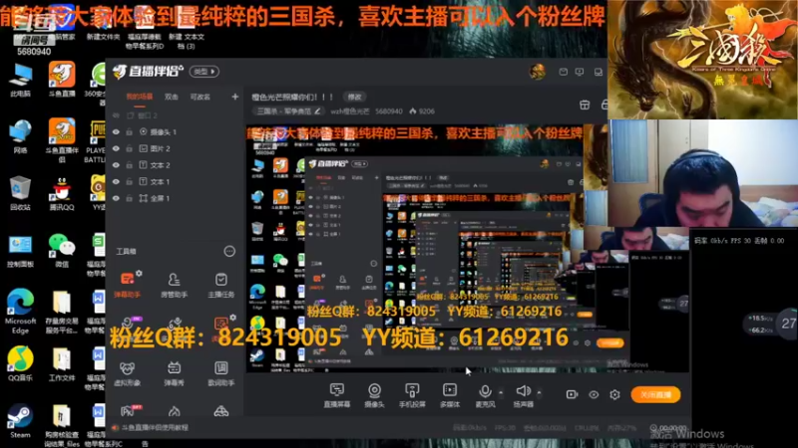798x448 pixels.
Task: Click the car icon in toolbox bottom row
Action: 220,411
